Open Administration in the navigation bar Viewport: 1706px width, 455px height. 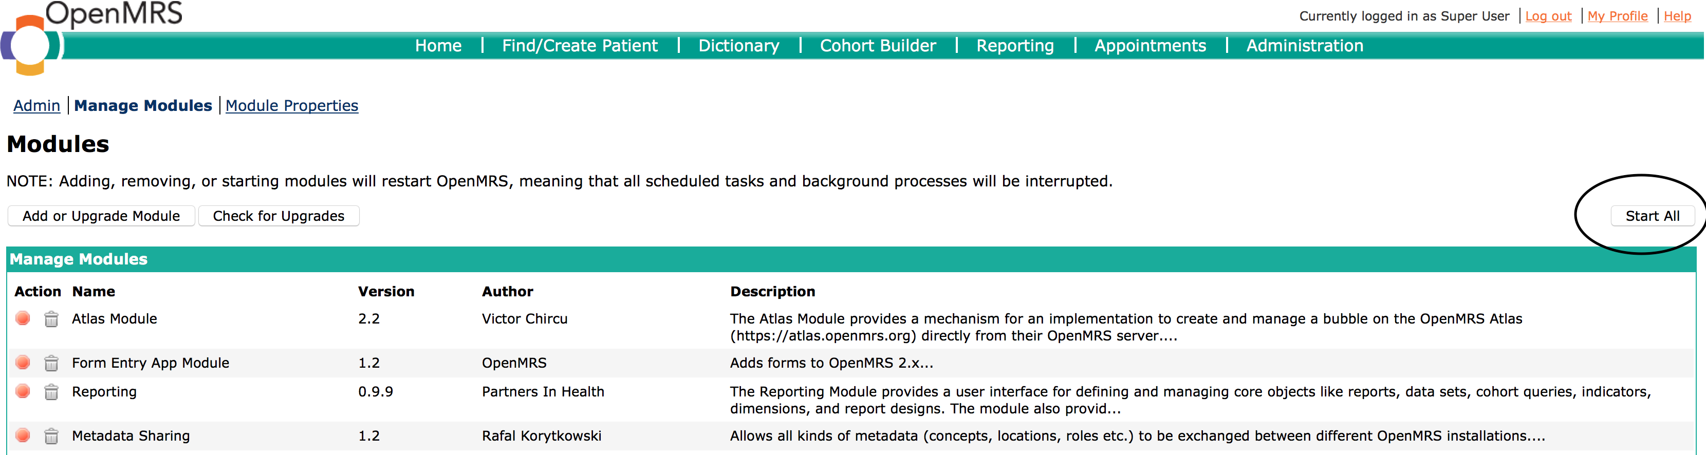tap(1305, 46)
